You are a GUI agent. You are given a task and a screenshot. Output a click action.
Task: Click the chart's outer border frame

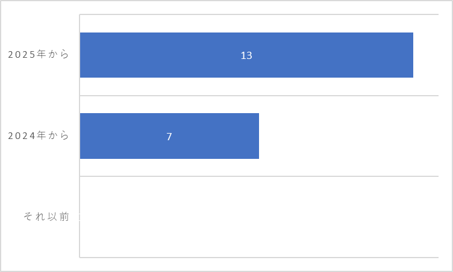pos(226,1)
